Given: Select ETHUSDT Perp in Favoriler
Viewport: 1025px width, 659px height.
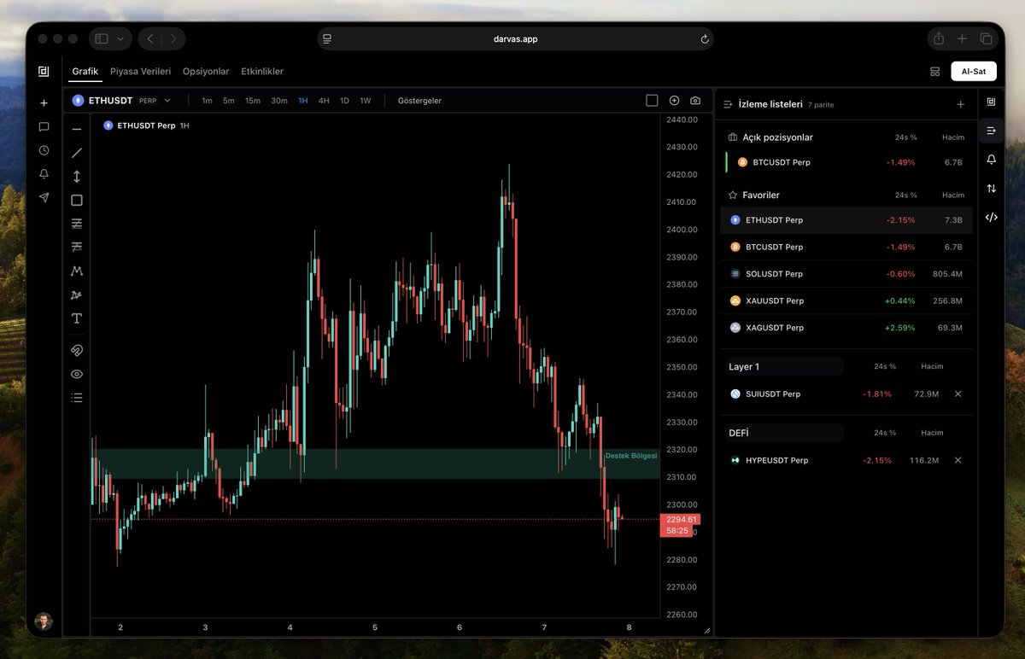Looking at the screenshot, I should click(x=847, y=220).
